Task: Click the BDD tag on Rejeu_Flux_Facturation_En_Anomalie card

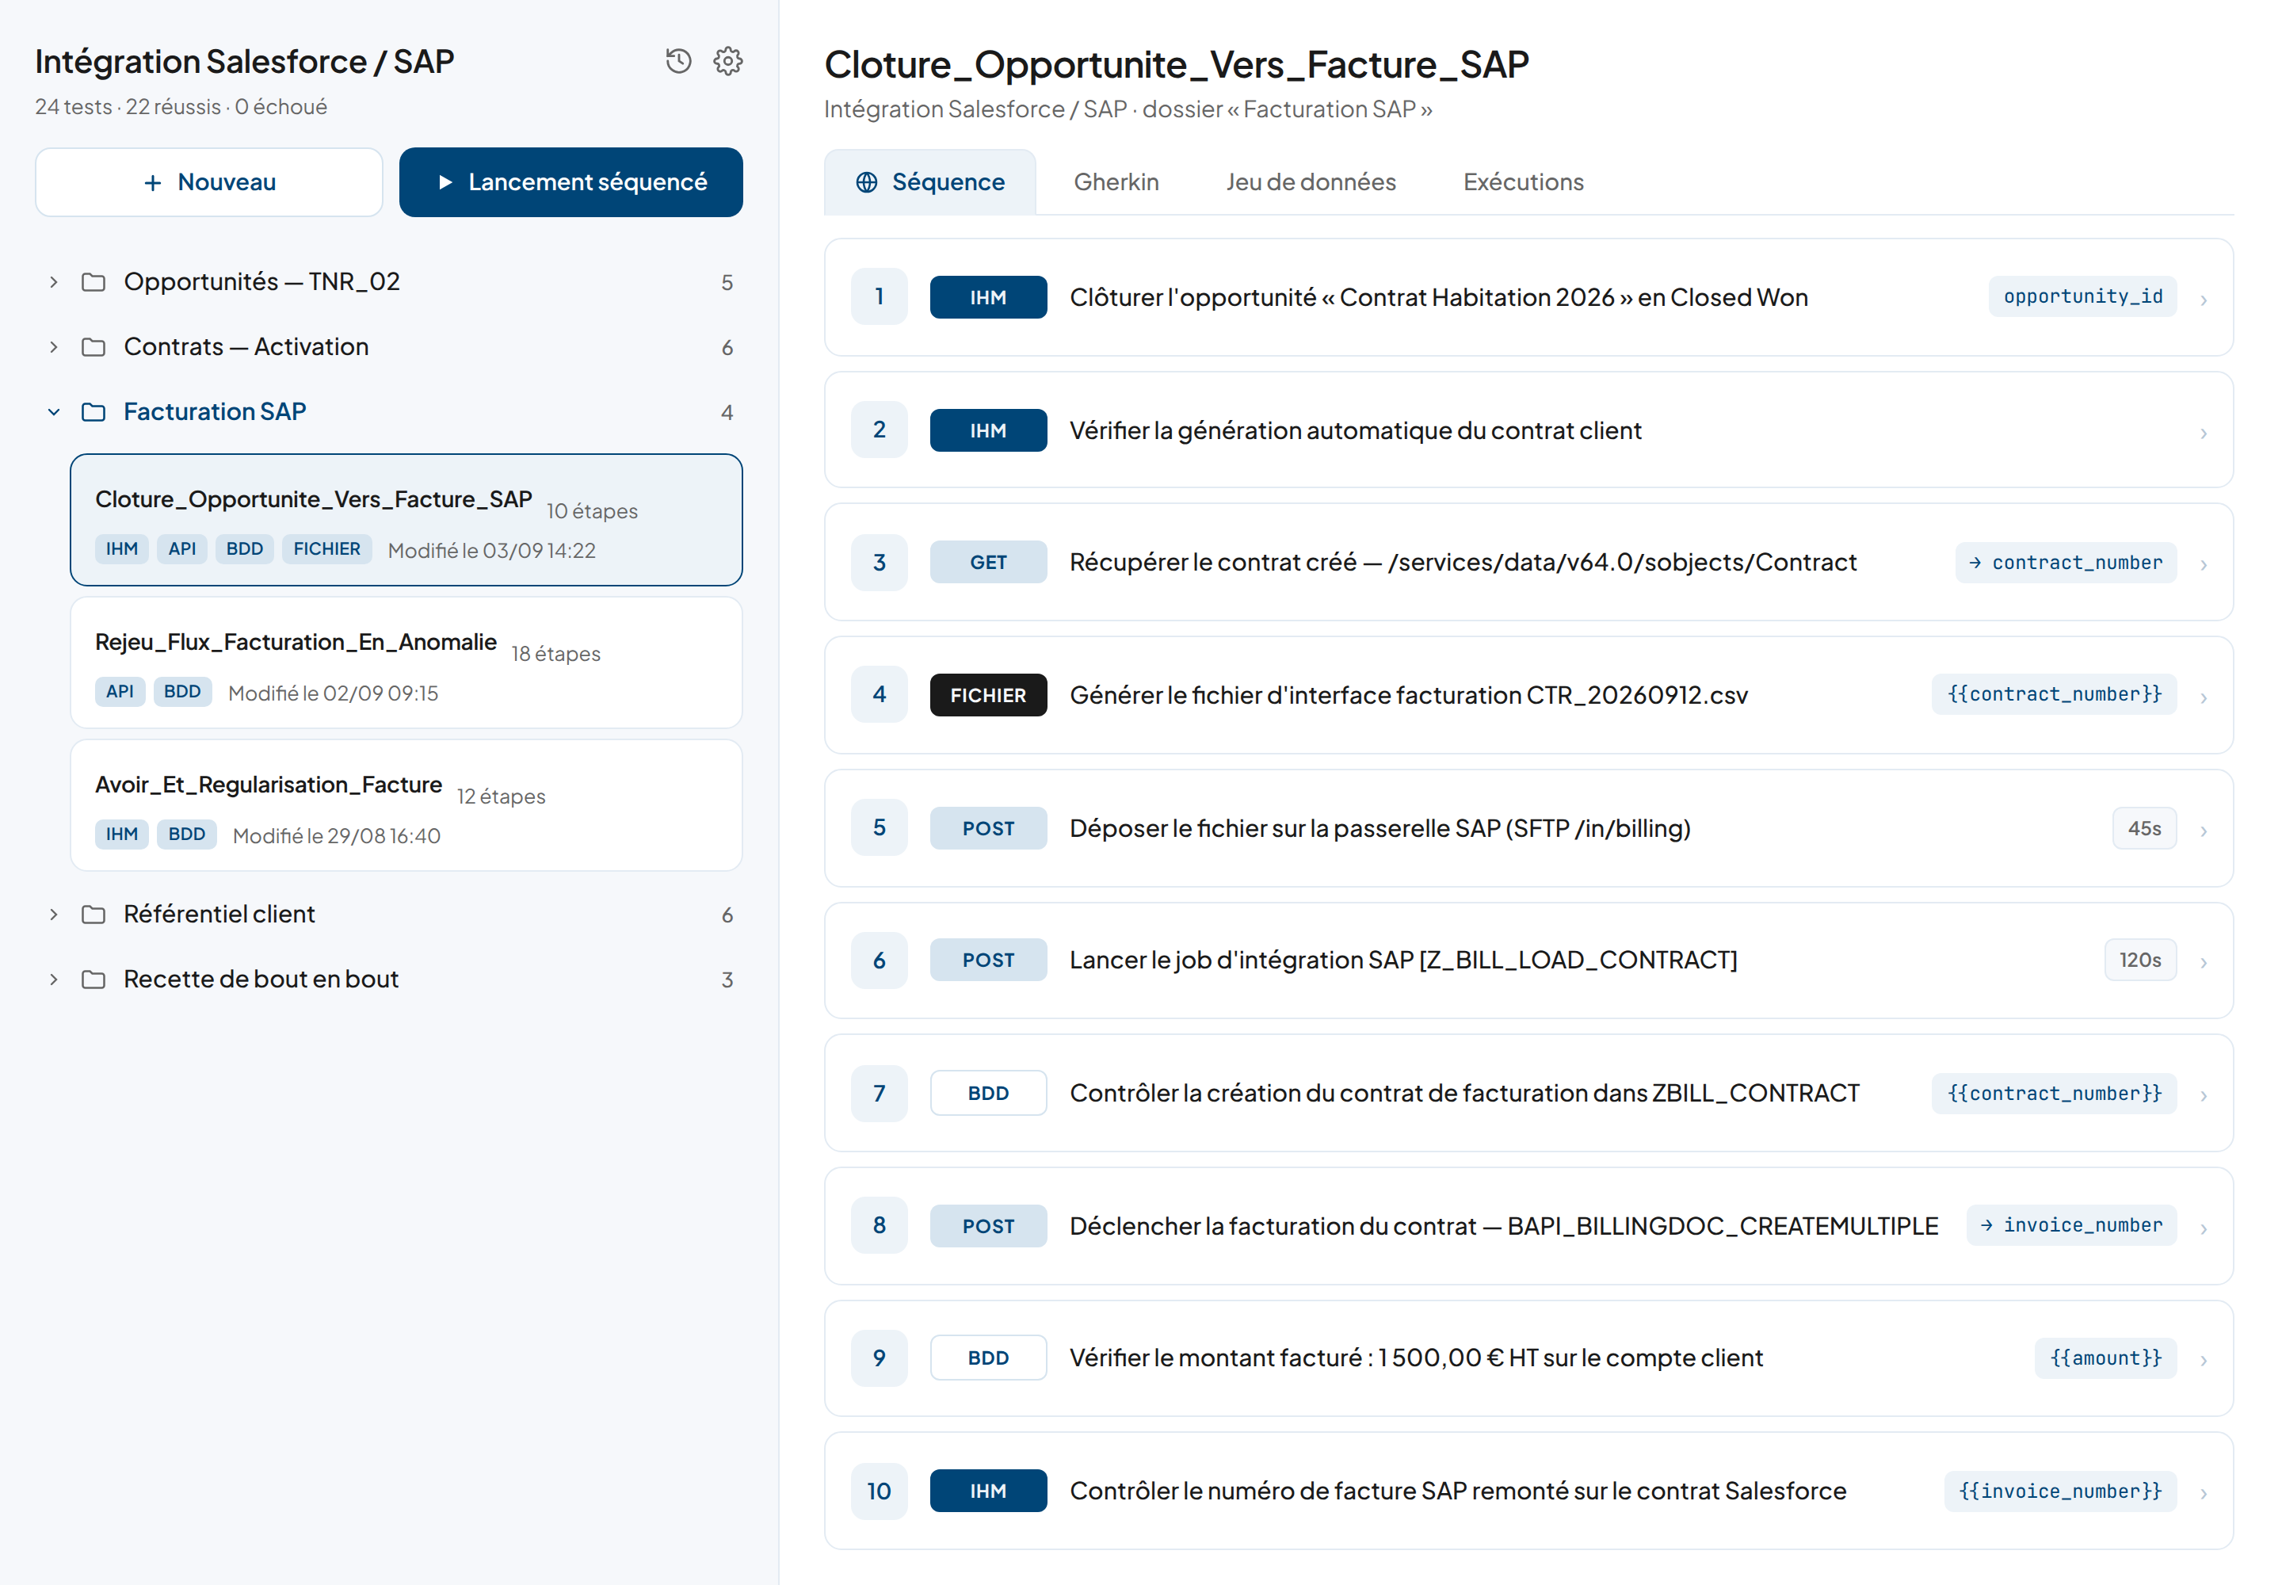Action: tap(183, 692)
